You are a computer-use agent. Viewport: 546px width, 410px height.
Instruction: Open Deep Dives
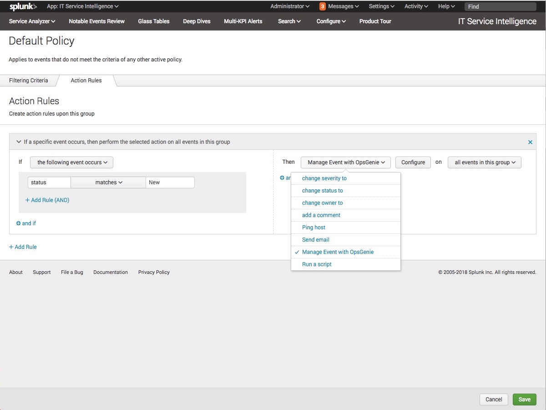point(197,21)
